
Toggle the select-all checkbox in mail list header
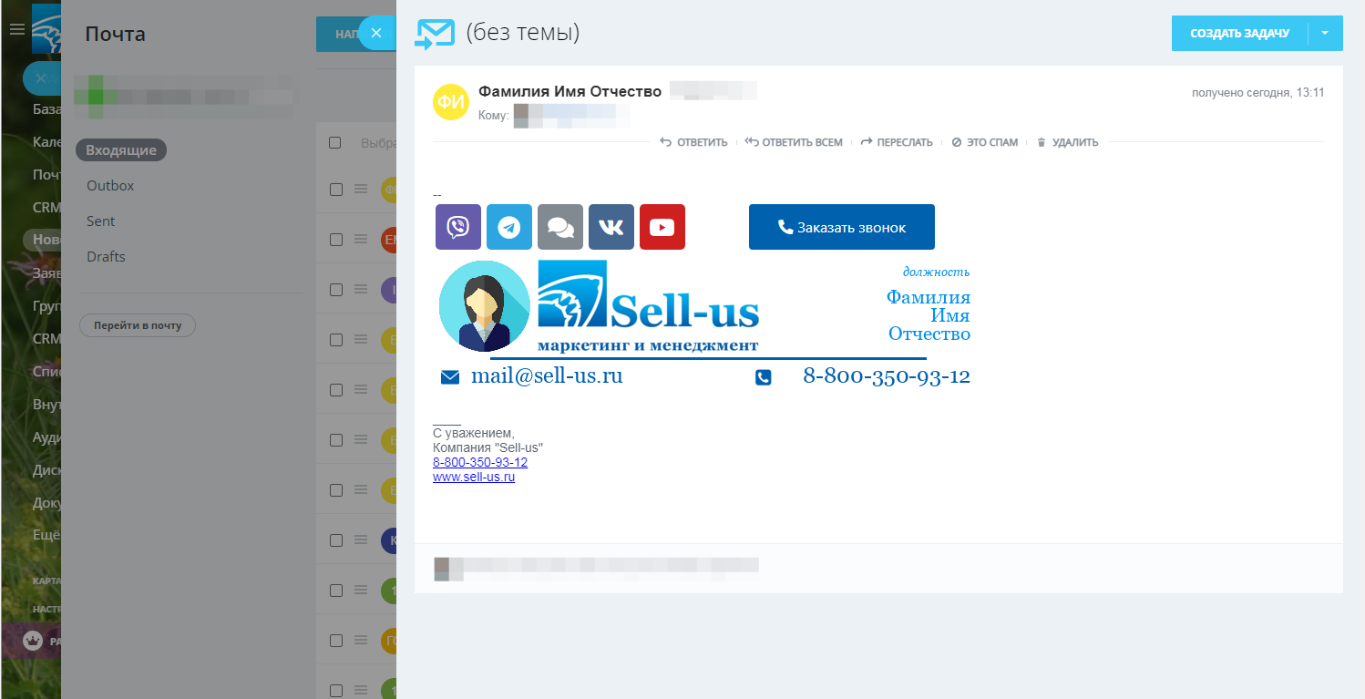click(x=335, y=143)
